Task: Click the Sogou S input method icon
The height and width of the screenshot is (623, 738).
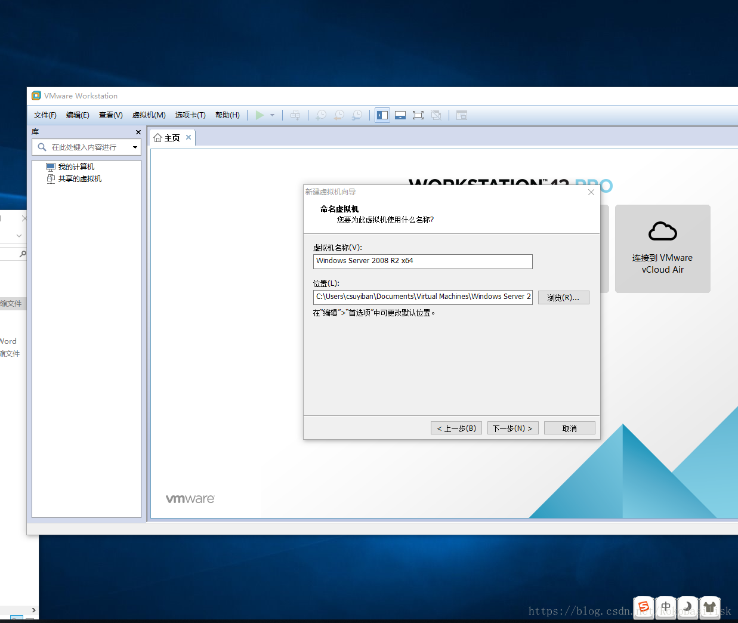Action: click(x=644, y=607)
